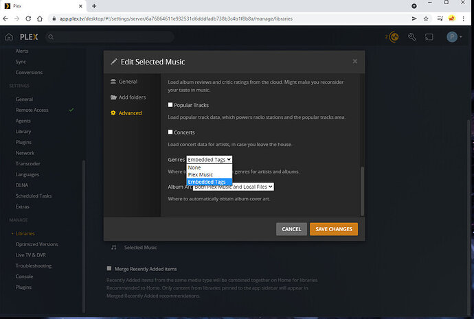The height and width of the screenshot is (319, 474).
Task: Open Troubleshooting page
Action: 34,266
